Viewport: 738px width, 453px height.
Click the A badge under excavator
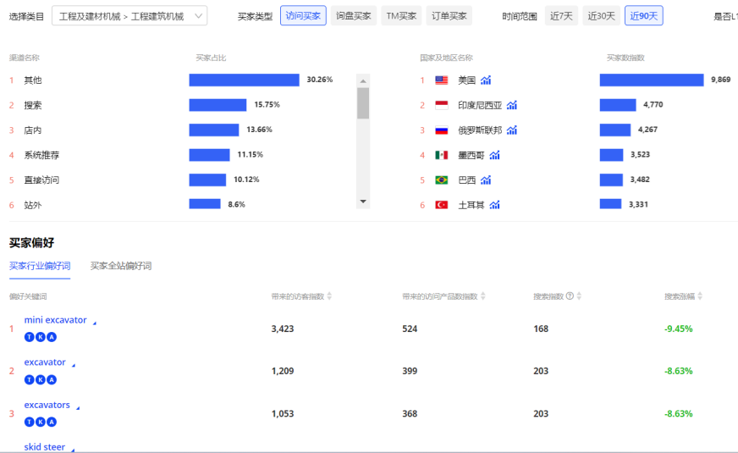click(52, 379)
